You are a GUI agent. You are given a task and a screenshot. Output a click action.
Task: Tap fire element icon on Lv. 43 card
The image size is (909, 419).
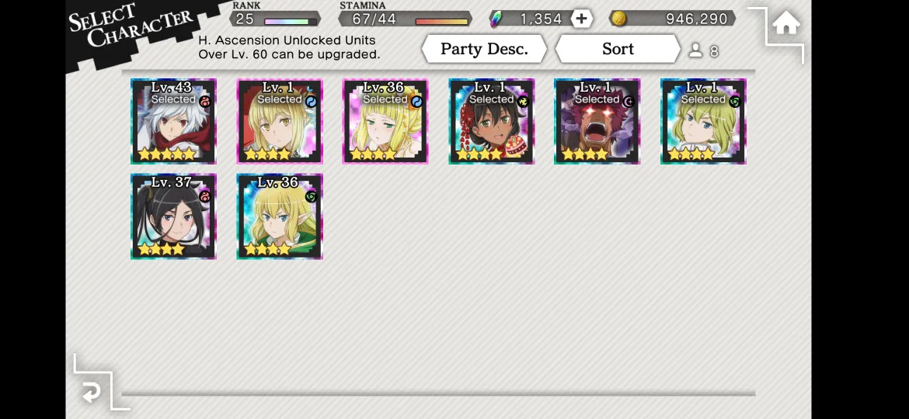coord(204,102)
